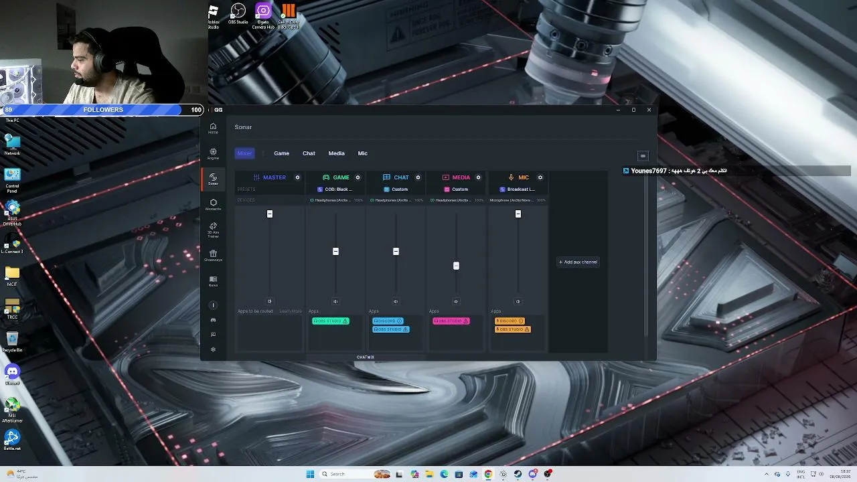The image size is (857, 482).
Task: Click OBS Studio app tag under MEDIA
Action: point(451,321)
